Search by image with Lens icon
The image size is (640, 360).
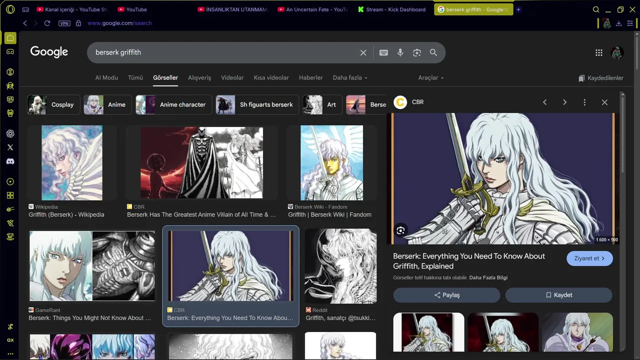(417, 52)
